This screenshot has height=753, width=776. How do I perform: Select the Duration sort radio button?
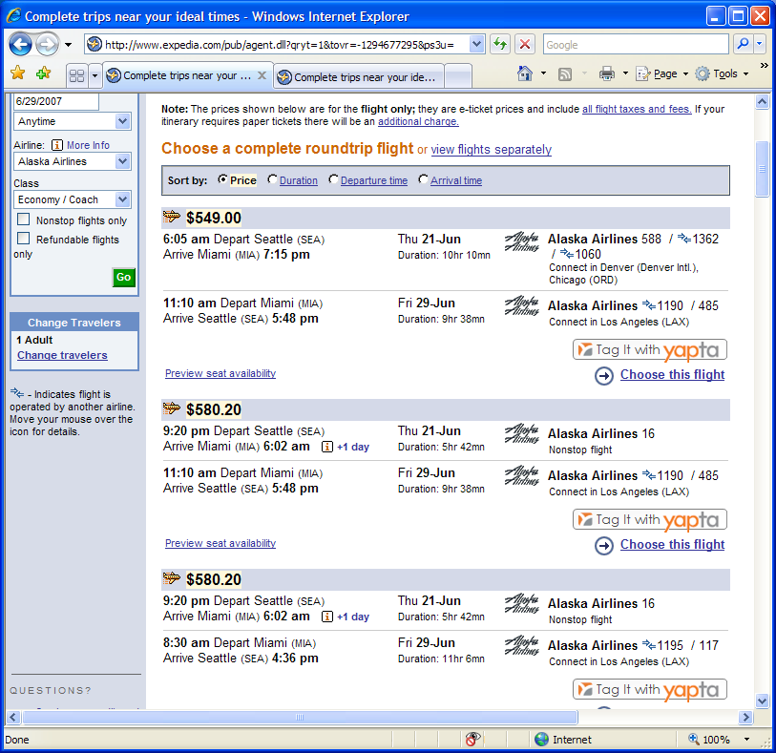pos(272,179)
